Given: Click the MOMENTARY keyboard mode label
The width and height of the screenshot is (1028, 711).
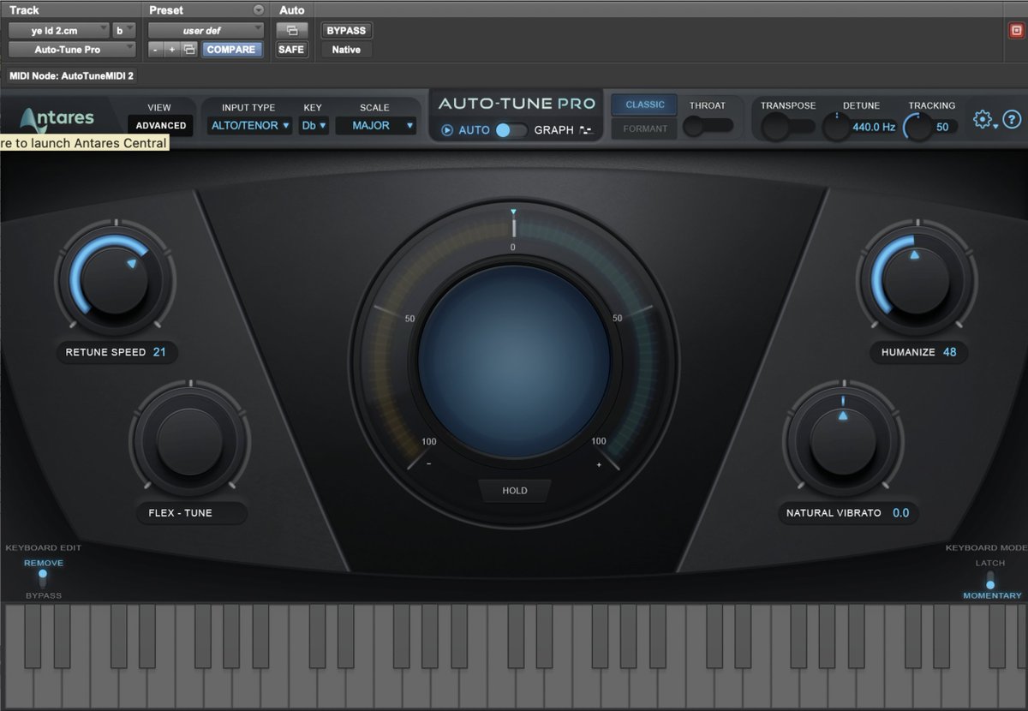Looking at the screenshot, I should tap(992, 595).
